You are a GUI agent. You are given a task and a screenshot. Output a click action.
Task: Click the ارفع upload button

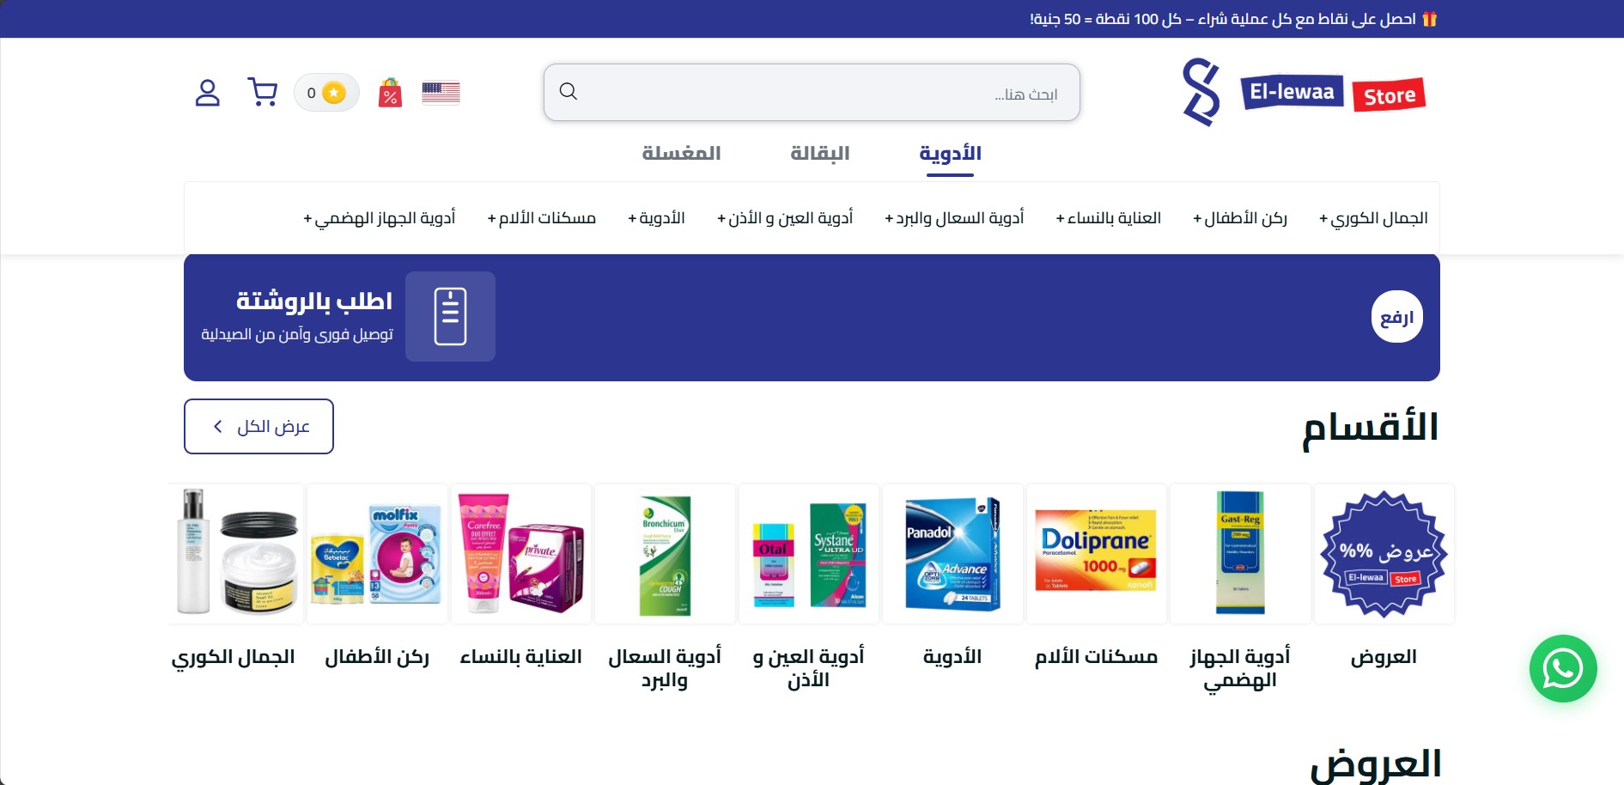point(1396,317)
